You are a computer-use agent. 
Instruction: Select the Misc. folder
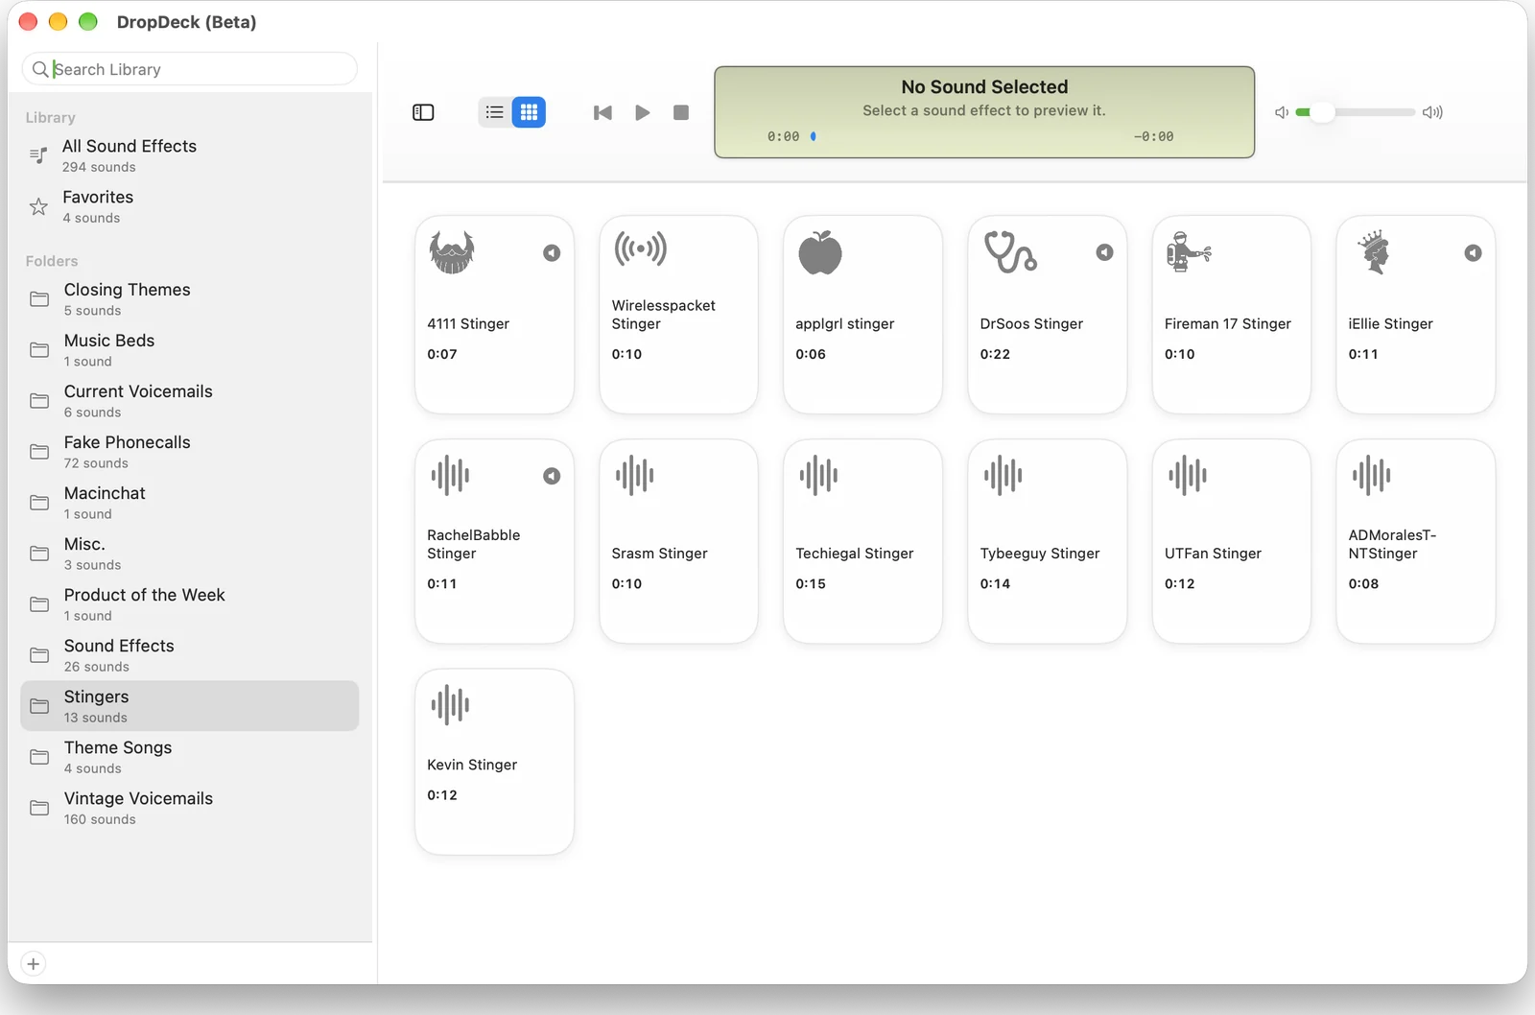point(190,554)
